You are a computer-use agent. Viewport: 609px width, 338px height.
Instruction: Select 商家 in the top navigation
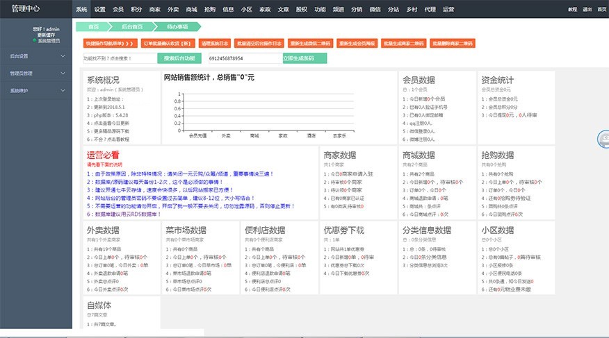click(x=154, y=10)
